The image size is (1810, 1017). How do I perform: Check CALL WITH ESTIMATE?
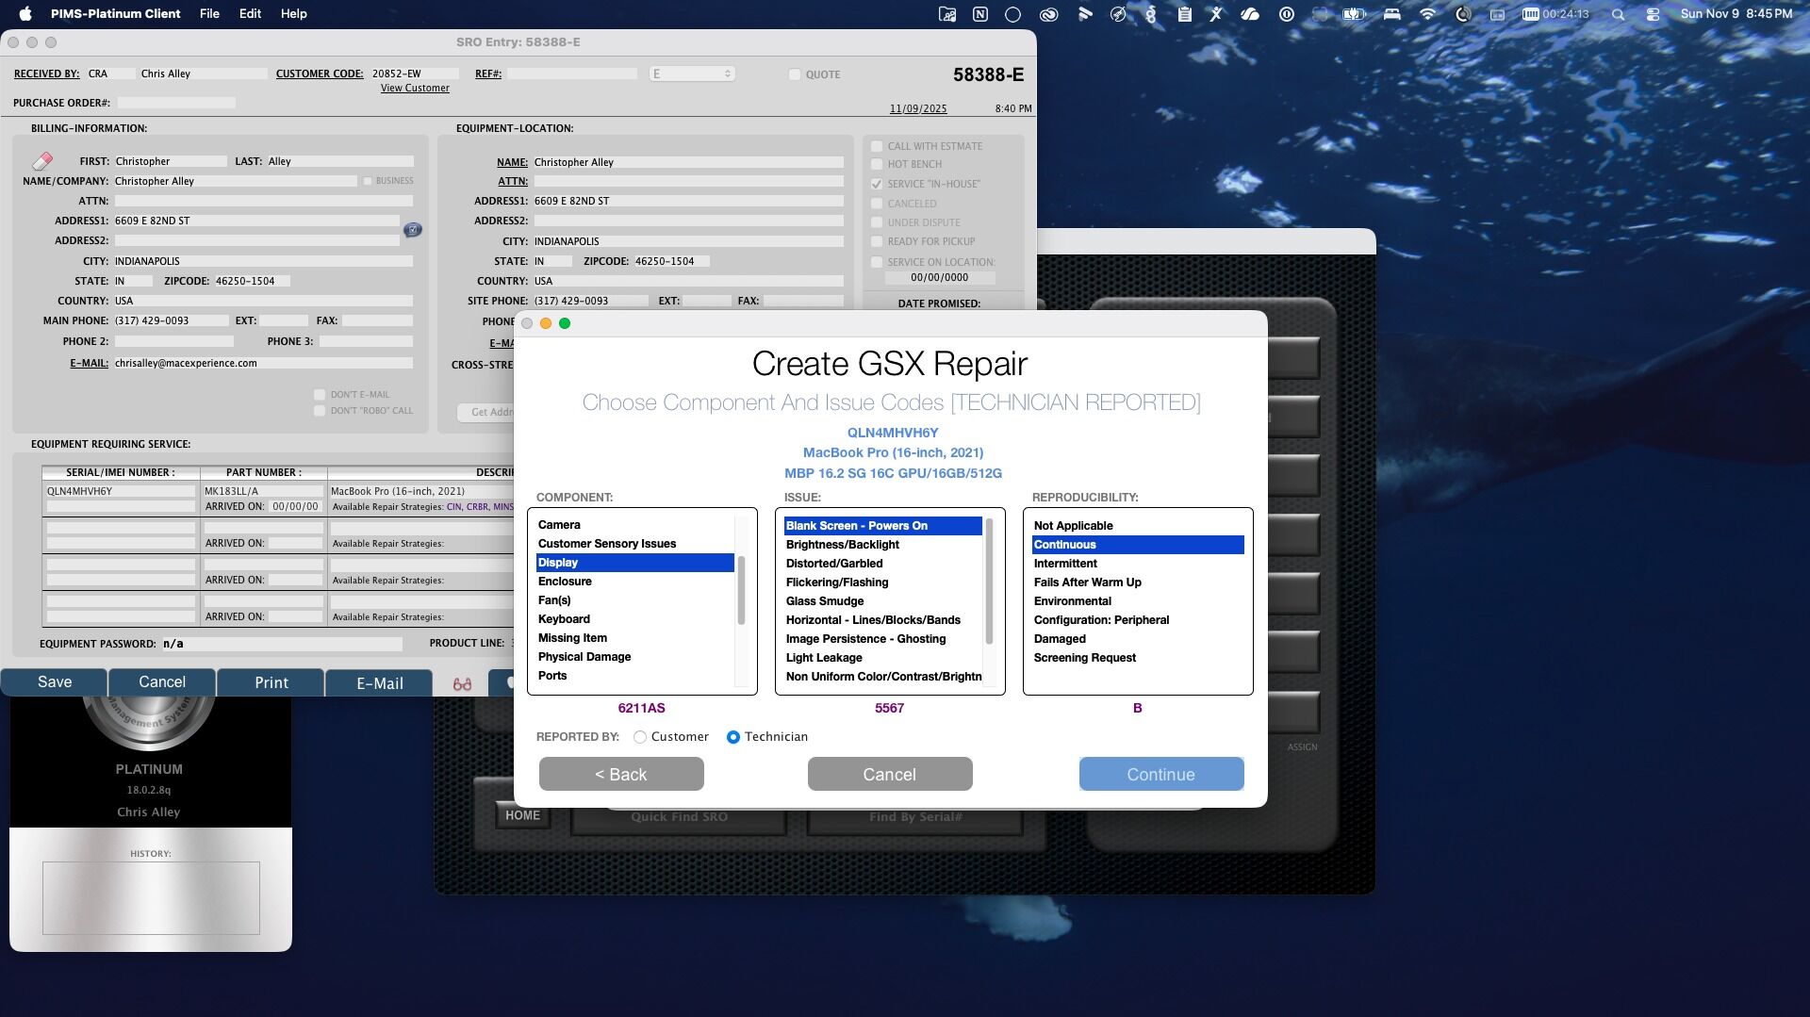coord(877,146)
